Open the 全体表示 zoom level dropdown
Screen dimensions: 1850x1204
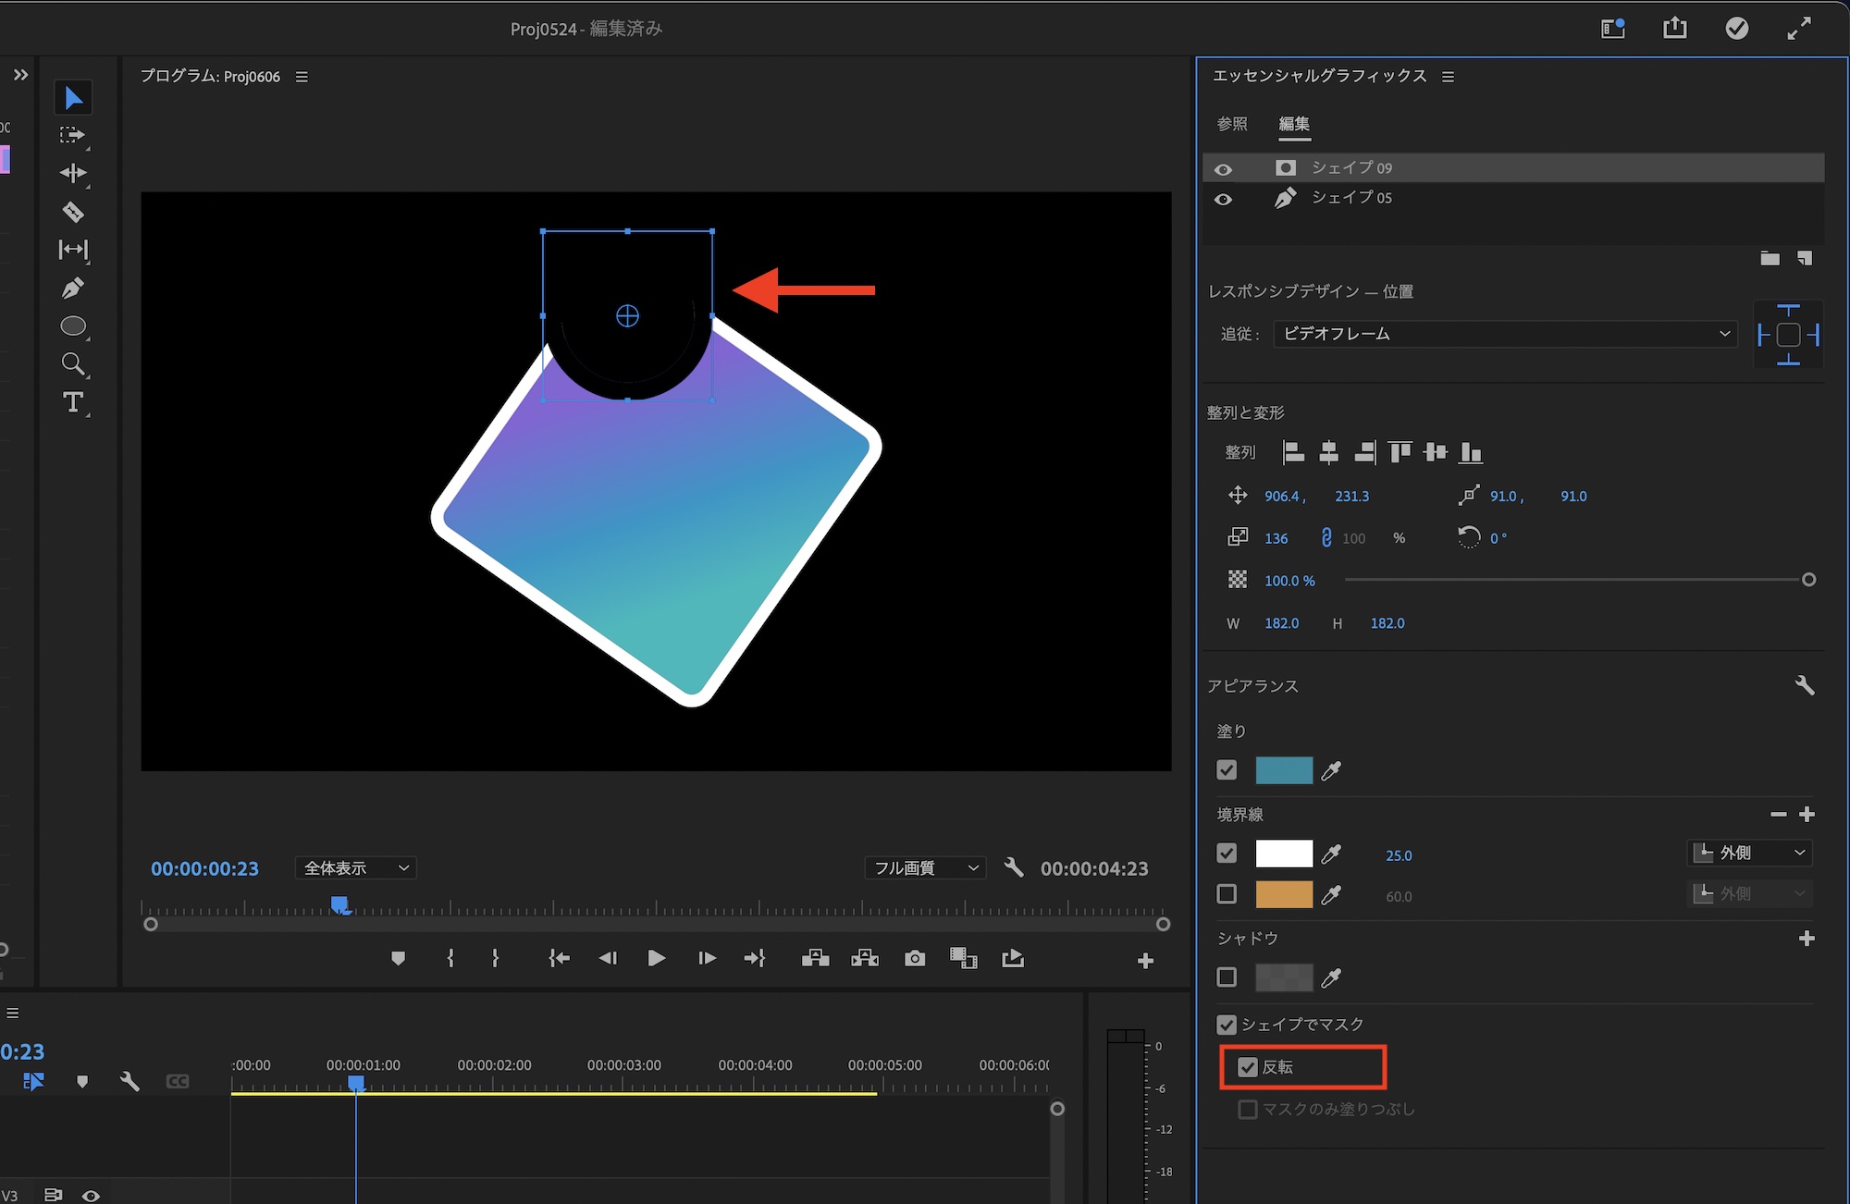tap(356, 867)
